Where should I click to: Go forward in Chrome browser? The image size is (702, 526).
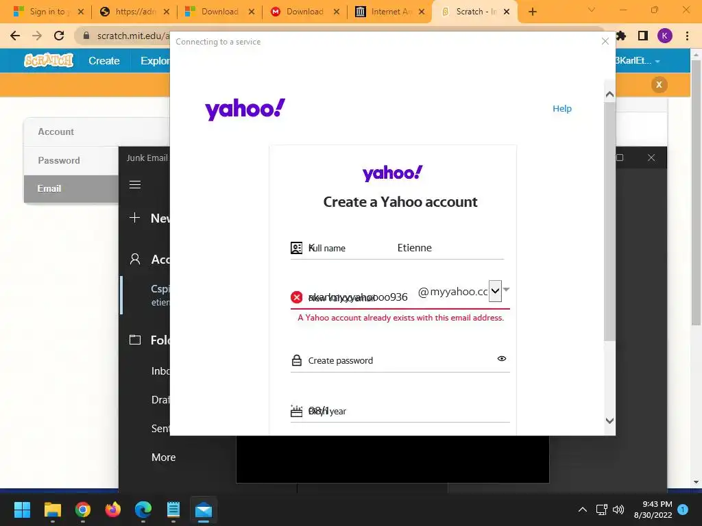click(37, 36)
